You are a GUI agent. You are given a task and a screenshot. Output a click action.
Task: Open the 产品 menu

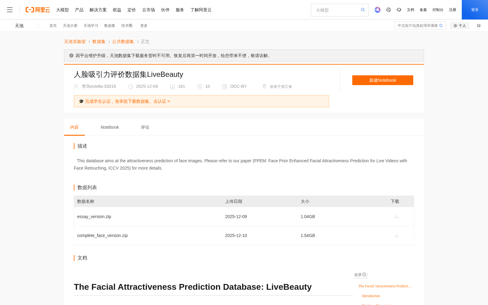[79, 10]
